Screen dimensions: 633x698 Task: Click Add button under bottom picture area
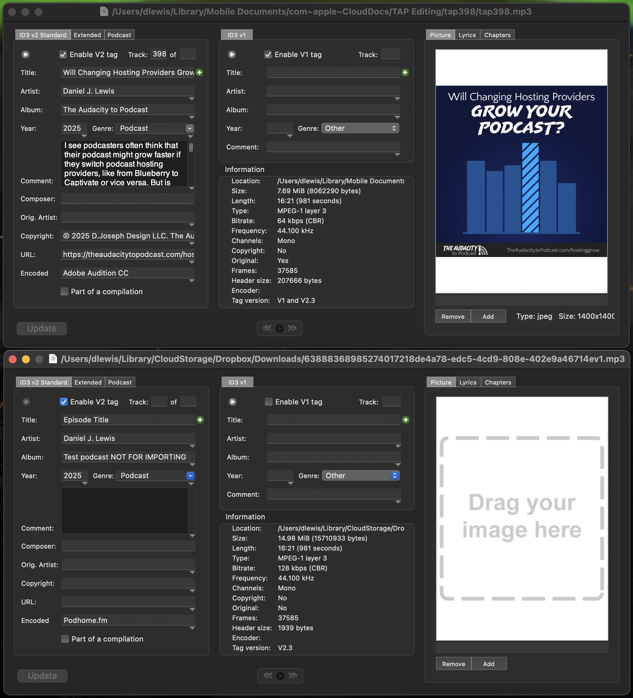point(488,664)
